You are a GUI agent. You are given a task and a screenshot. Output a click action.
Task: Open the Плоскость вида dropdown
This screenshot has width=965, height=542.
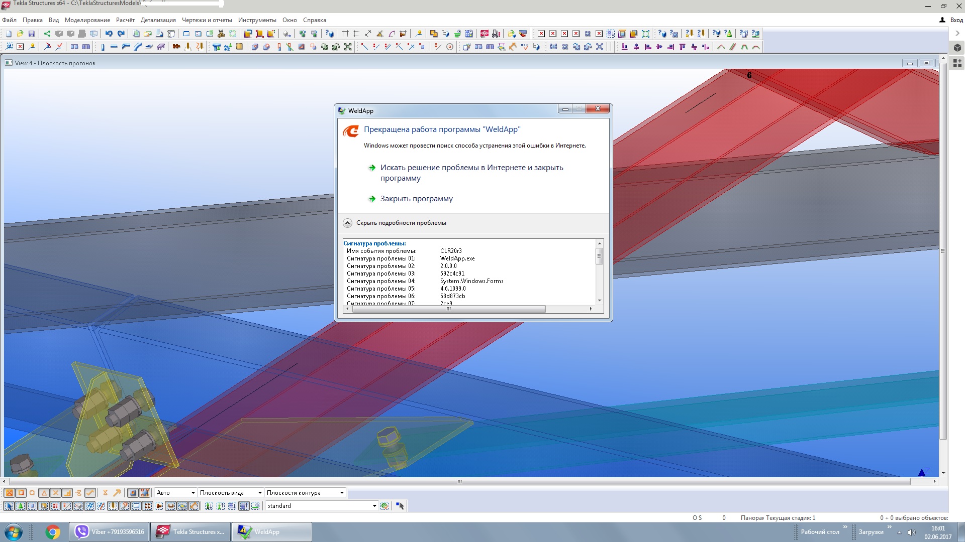259,493
